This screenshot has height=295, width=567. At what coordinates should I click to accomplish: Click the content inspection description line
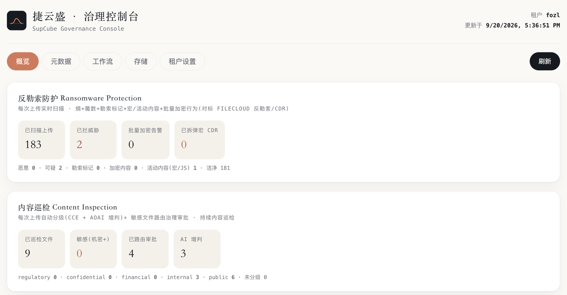tap(126, 218)
